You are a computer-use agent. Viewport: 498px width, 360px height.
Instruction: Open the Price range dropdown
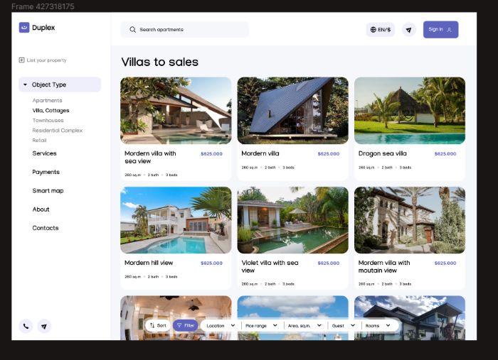tap(261, 325)
